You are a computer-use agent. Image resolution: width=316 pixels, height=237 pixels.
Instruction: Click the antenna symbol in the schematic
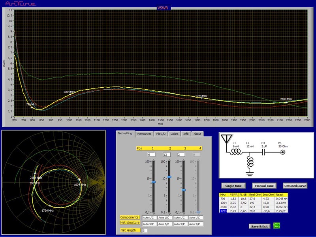click(226, 139)
